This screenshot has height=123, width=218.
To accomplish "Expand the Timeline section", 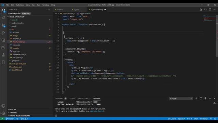I will tap(13, 112).
